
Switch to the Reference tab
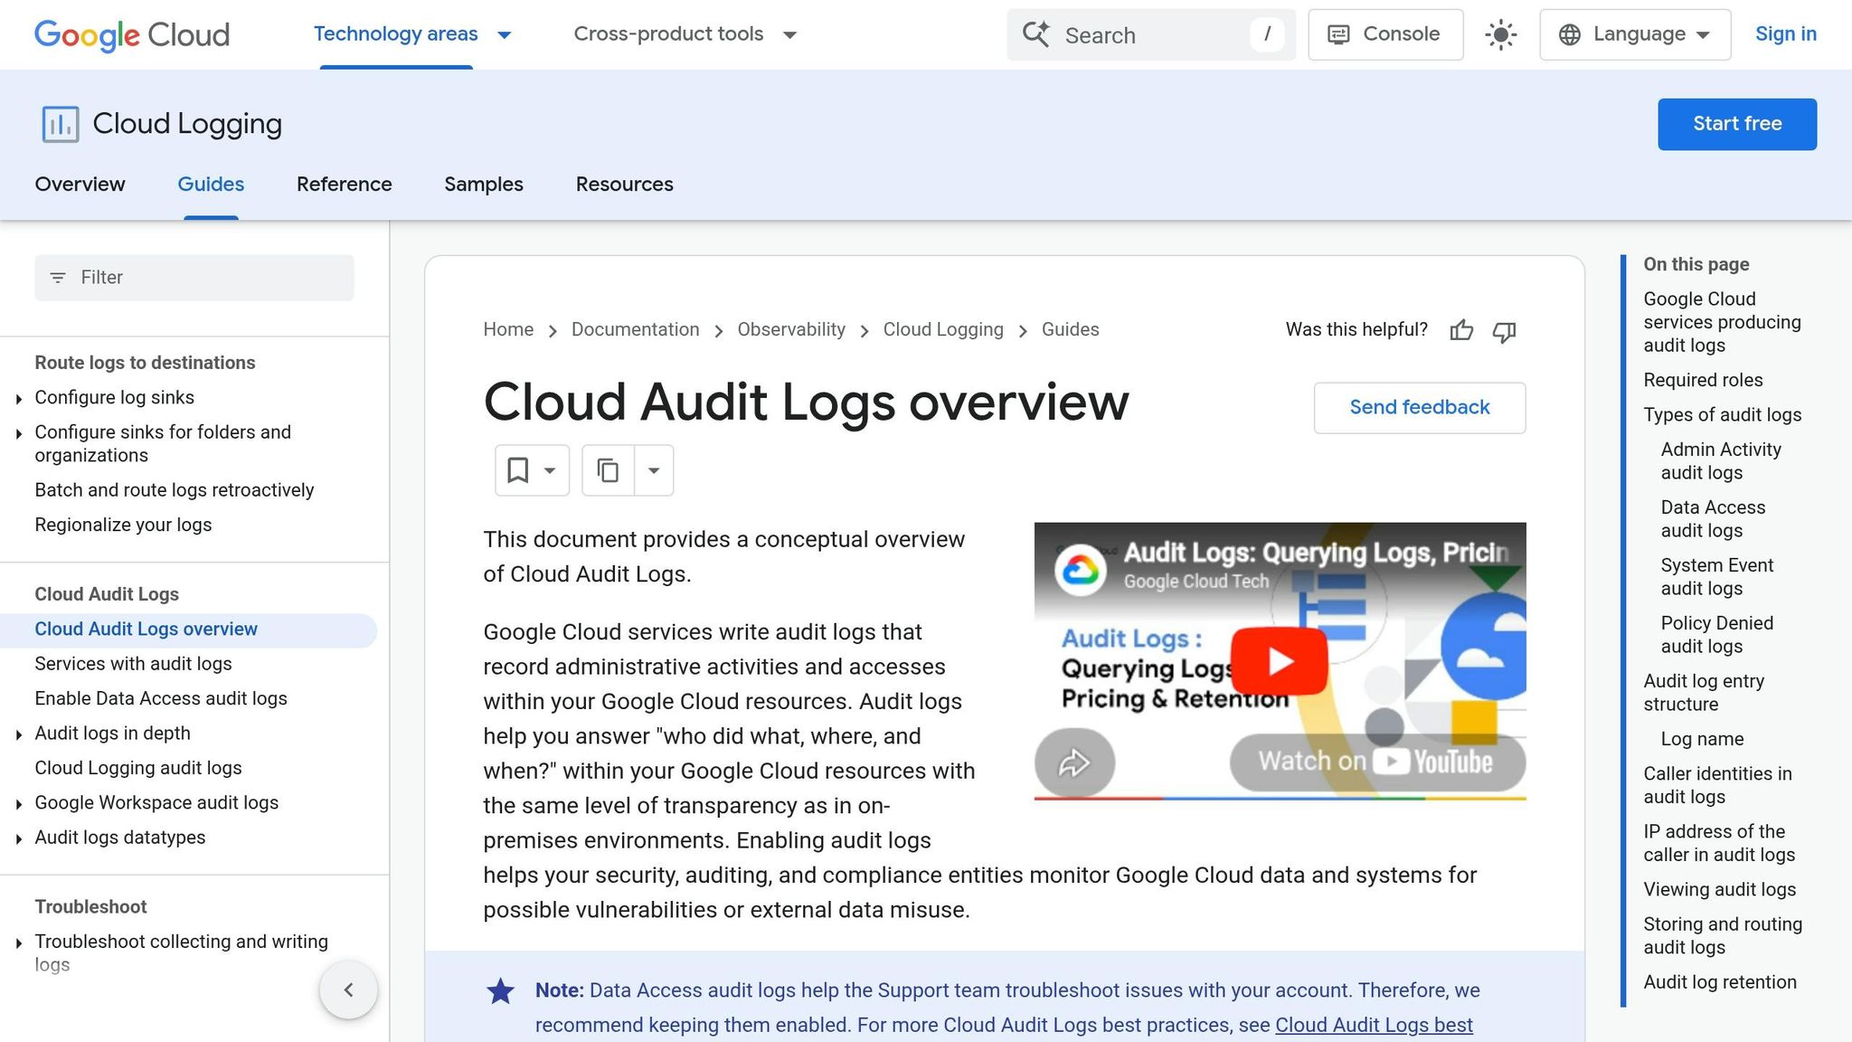pyautogui.click(x=344, y=185)
